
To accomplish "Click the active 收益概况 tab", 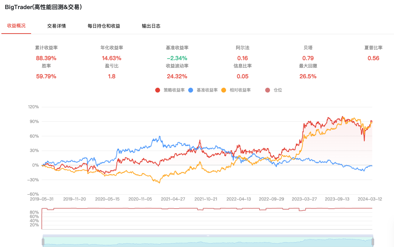I will [x=16, y=26].
